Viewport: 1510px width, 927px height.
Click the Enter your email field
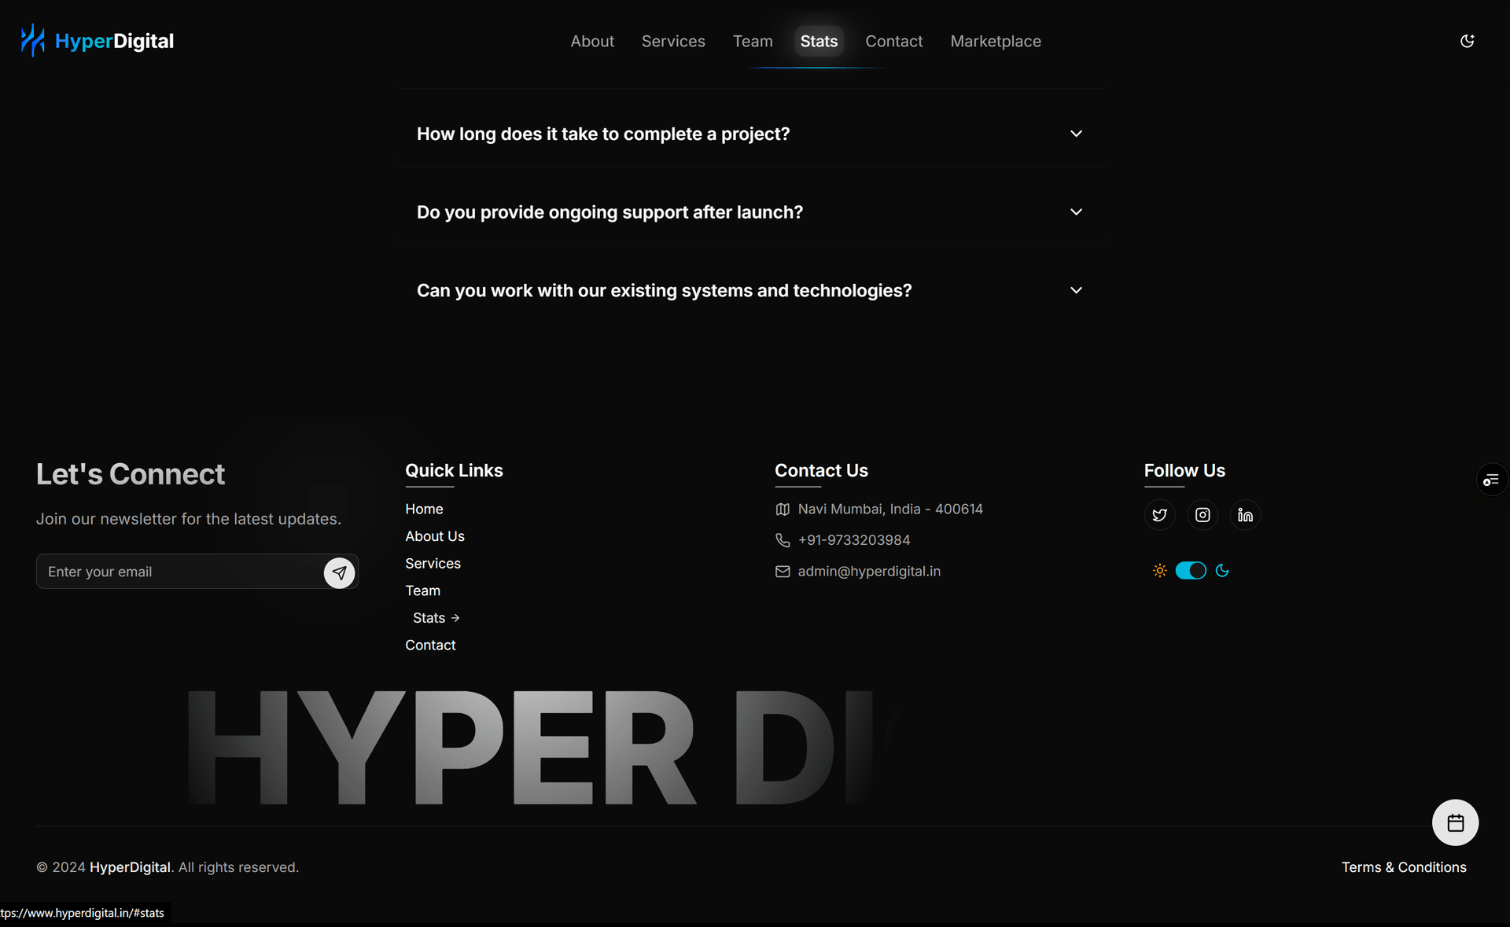coord(181,572)
